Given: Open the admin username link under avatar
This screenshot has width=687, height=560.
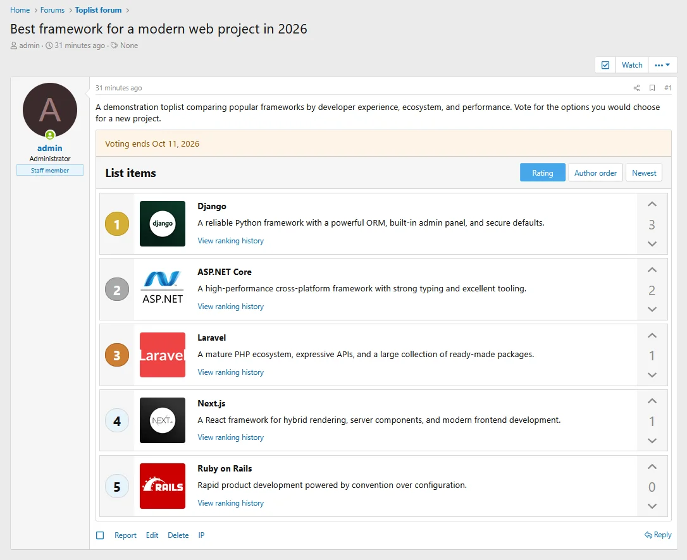Looking at the screenshot, I should 50,148.
